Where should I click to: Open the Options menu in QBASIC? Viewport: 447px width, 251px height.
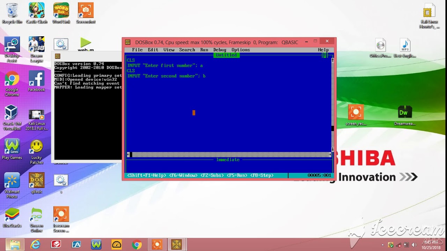pyautogui.click(x=241, y=50)
